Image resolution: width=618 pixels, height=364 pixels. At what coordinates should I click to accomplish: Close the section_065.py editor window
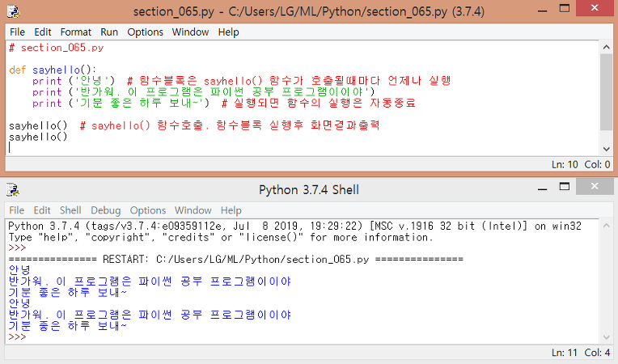click(595, 8)
